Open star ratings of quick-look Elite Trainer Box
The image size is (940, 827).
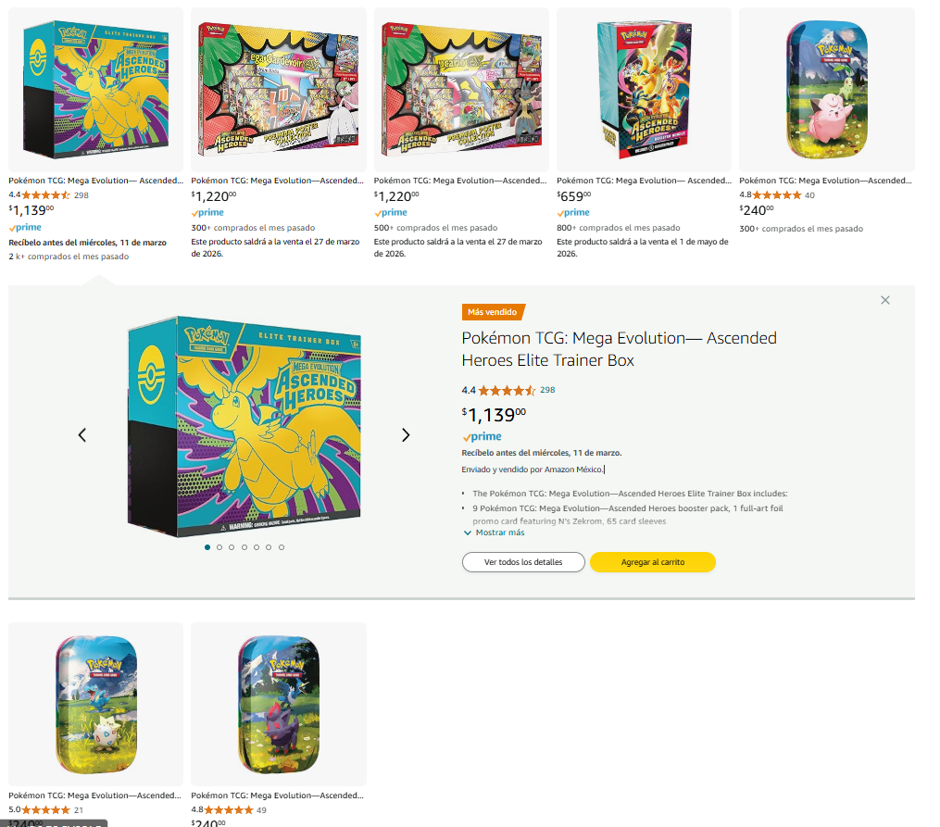click(506, 390)
